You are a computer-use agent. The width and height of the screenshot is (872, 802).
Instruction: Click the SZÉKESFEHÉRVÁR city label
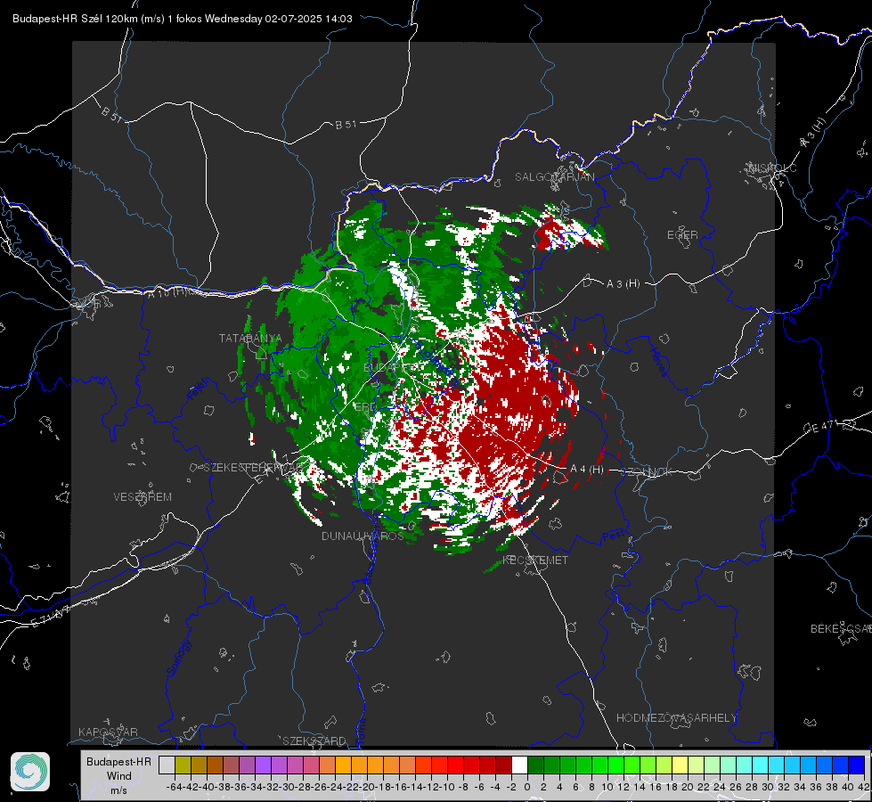point(253,468)
